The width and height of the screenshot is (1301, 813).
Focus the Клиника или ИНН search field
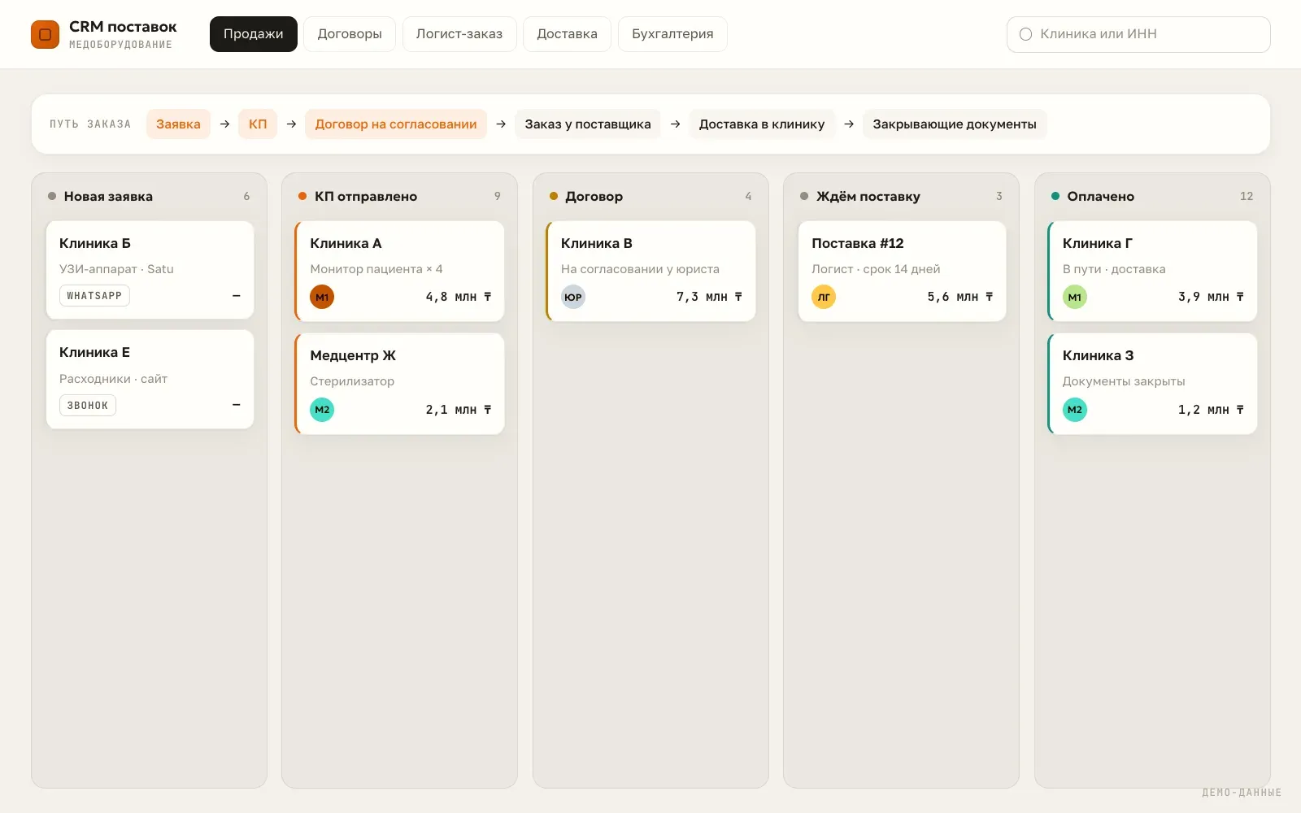click(1138, 34)
